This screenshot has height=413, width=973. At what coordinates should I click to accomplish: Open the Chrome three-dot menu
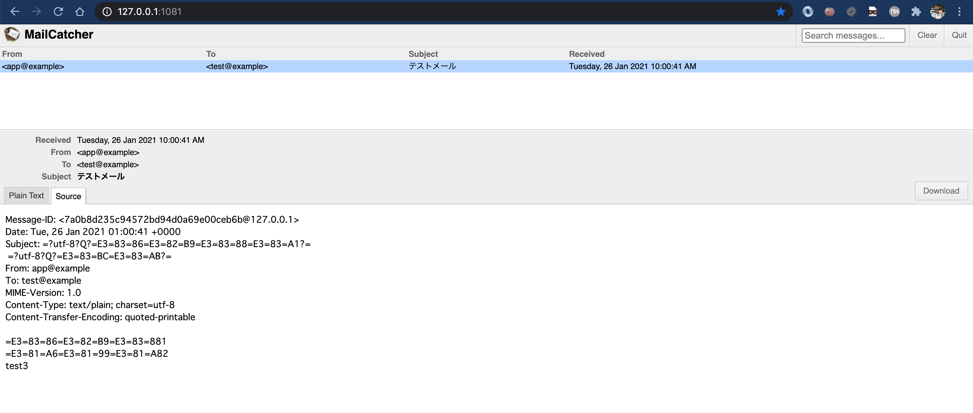pyautogui.click(x=959, y=12)
